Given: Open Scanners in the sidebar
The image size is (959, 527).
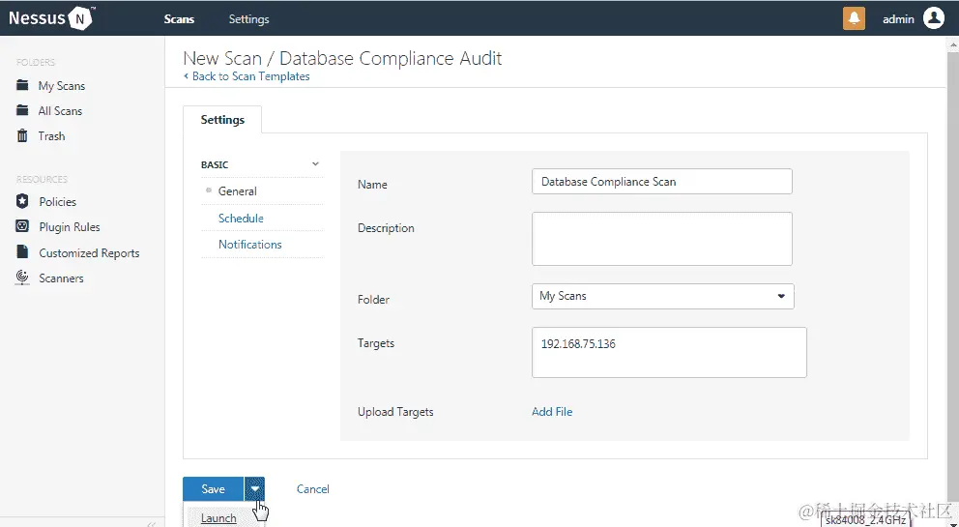Looking at the screenshot, I should coord(61,278).
